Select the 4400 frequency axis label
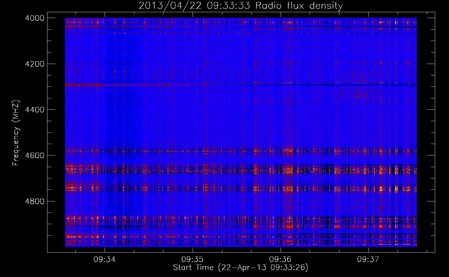This screenshot has height=277, width=449. tap(35, 110)
